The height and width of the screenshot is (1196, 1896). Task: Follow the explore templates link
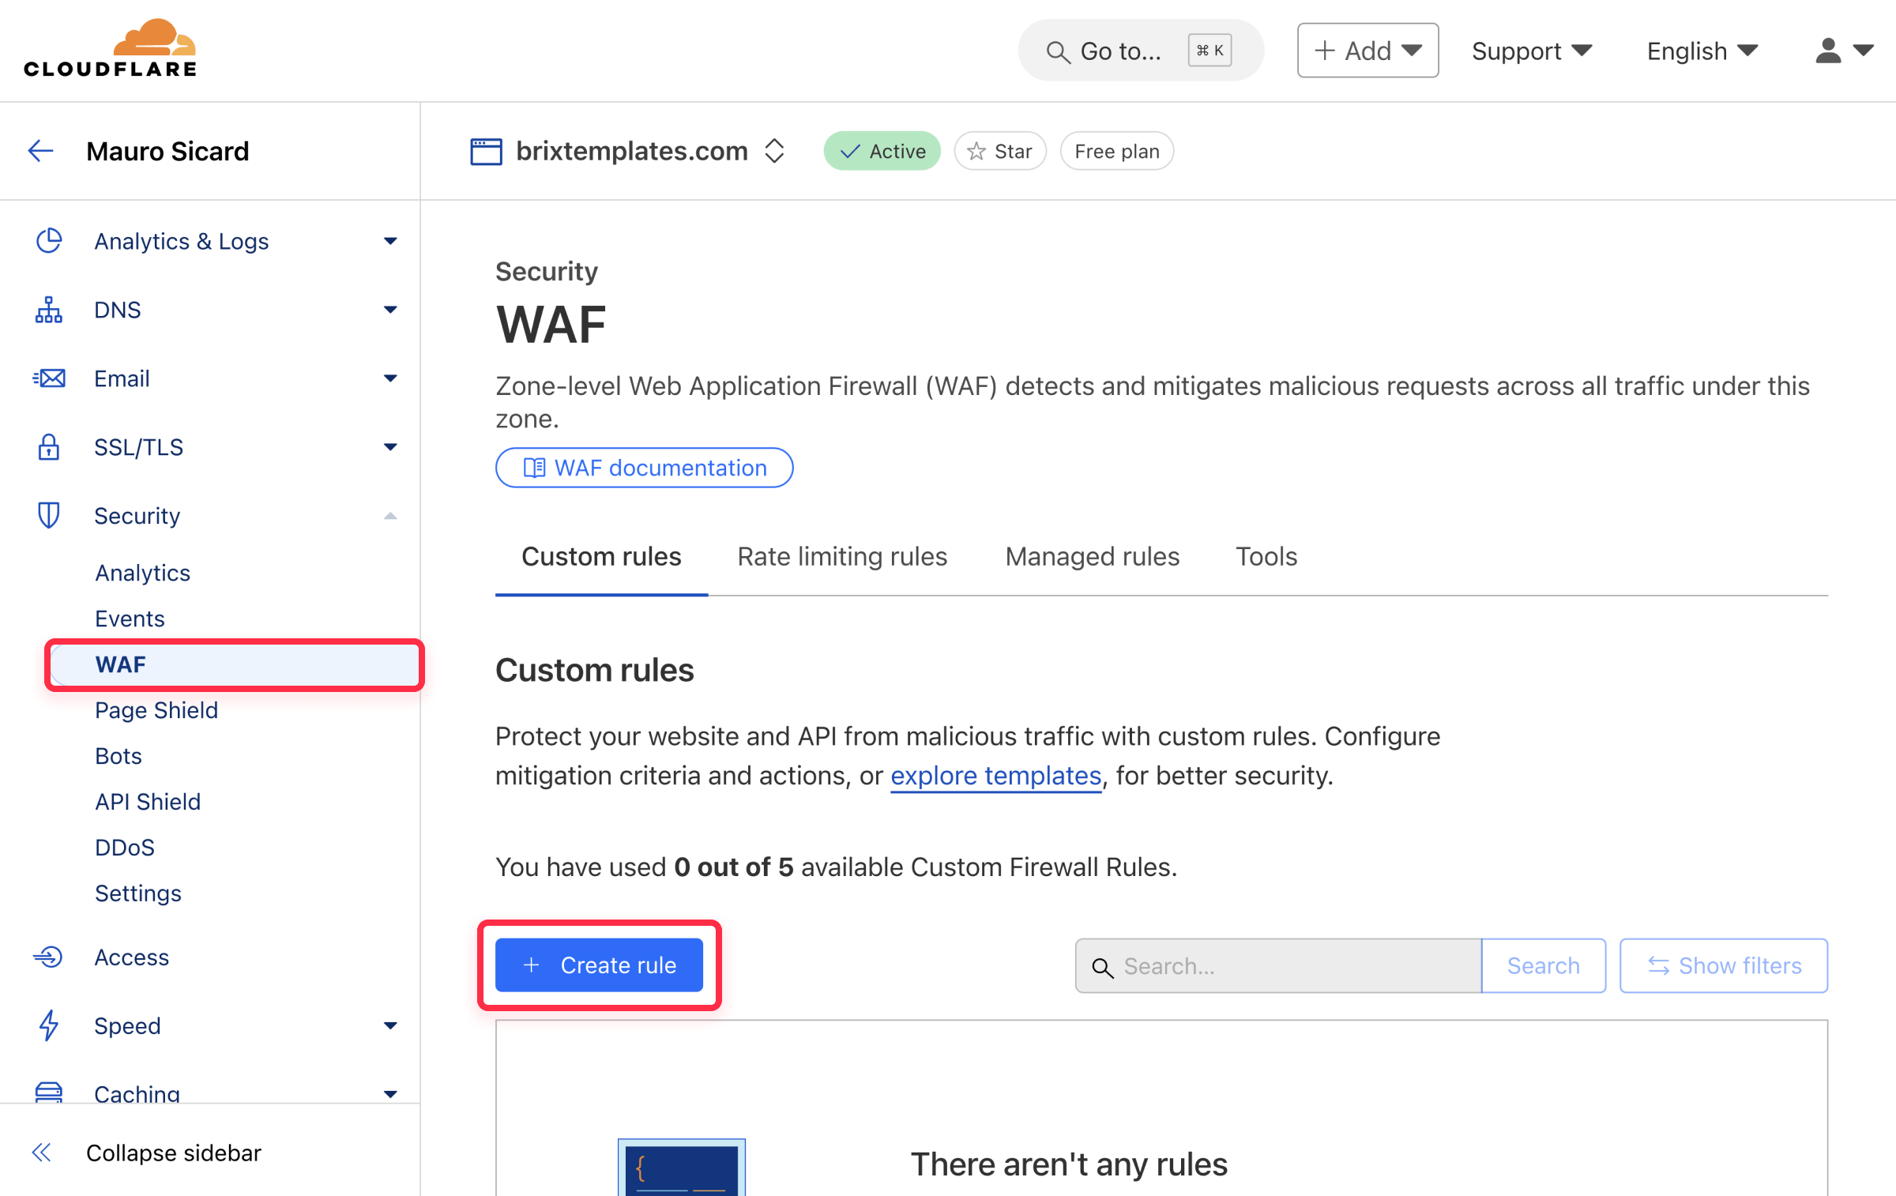click(x=995, y=776)
